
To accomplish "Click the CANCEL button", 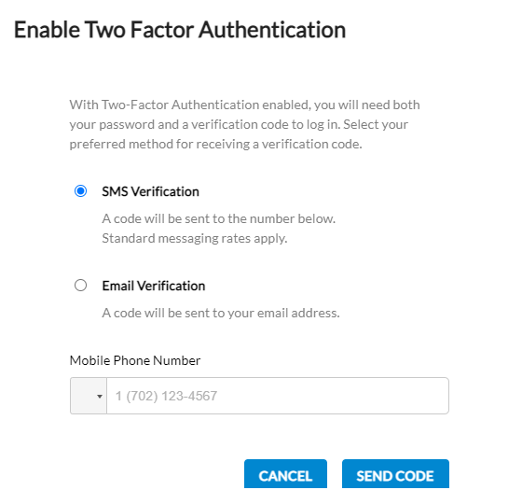I will tap(285, 475).
